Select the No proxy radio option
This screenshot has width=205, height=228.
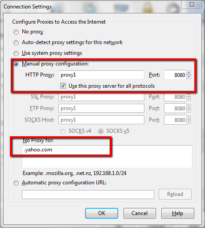pyautogui.click(x=16, y=32)
